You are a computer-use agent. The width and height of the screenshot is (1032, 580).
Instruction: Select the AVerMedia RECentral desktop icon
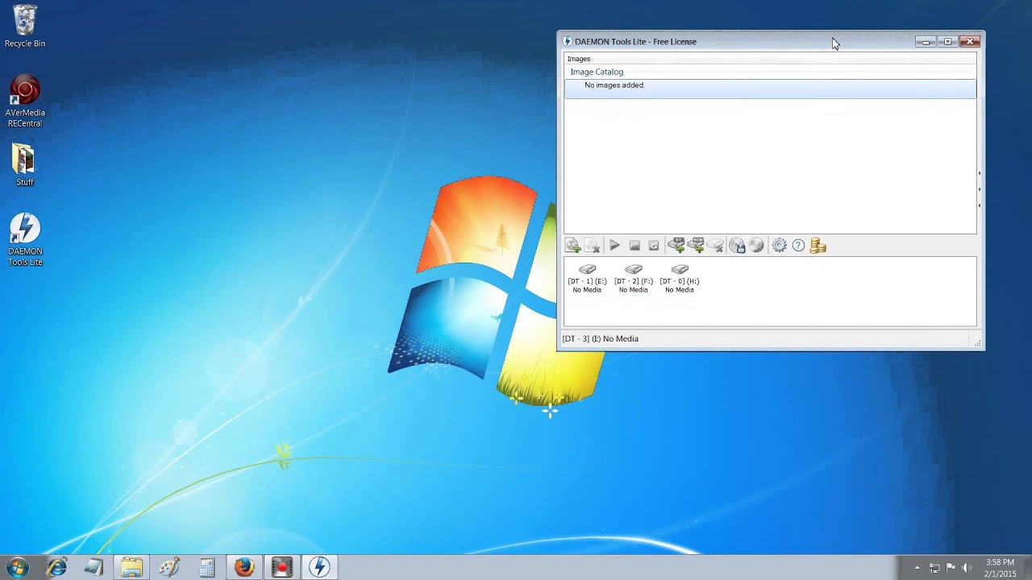click(x=25, y=101)
